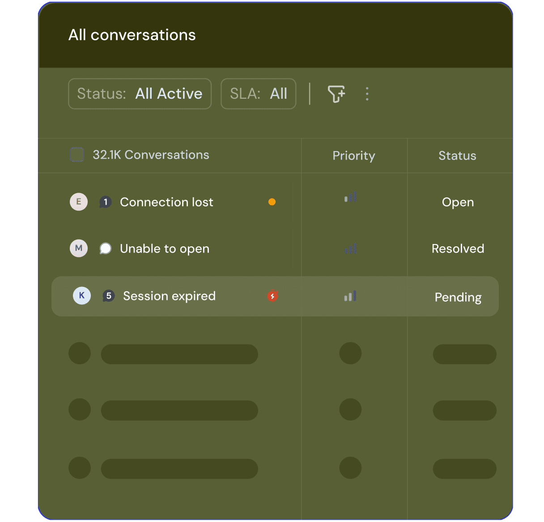The image size is (544, 522).
Task: Click the M avatar on Unable to open
Action: pyautogui.click(x=78, y=248)
